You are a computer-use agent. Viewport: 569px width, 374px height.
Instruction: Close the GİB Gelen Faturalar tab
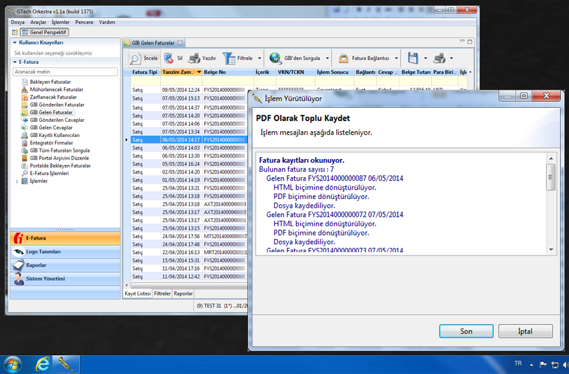pos(180,43)
